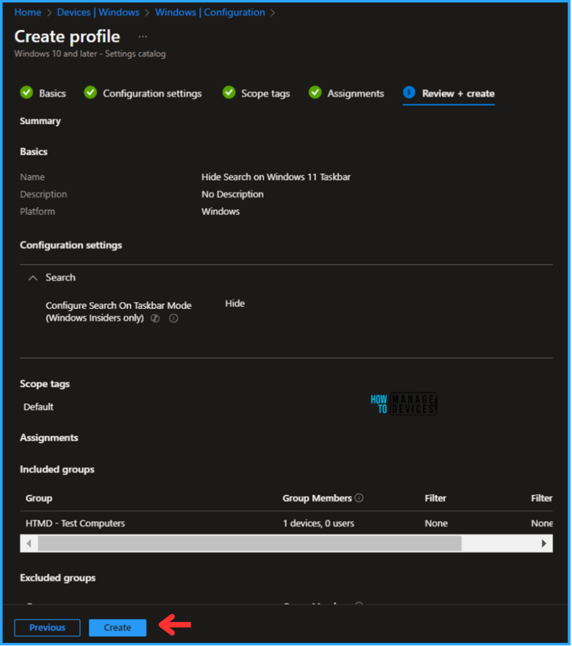
Task: Select the HTMD - Test Computers group cell
Action: pos(75,523)
